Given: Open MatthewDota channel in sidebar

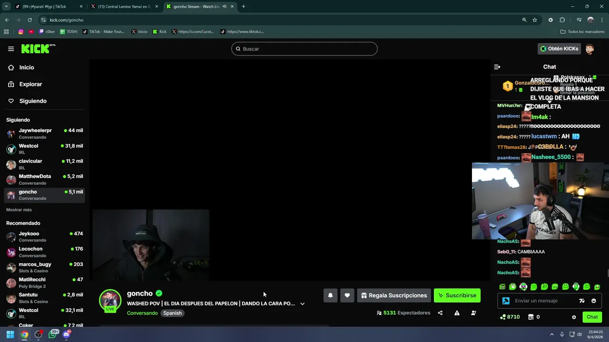Looking at the screenshot, I should point(44,180).
